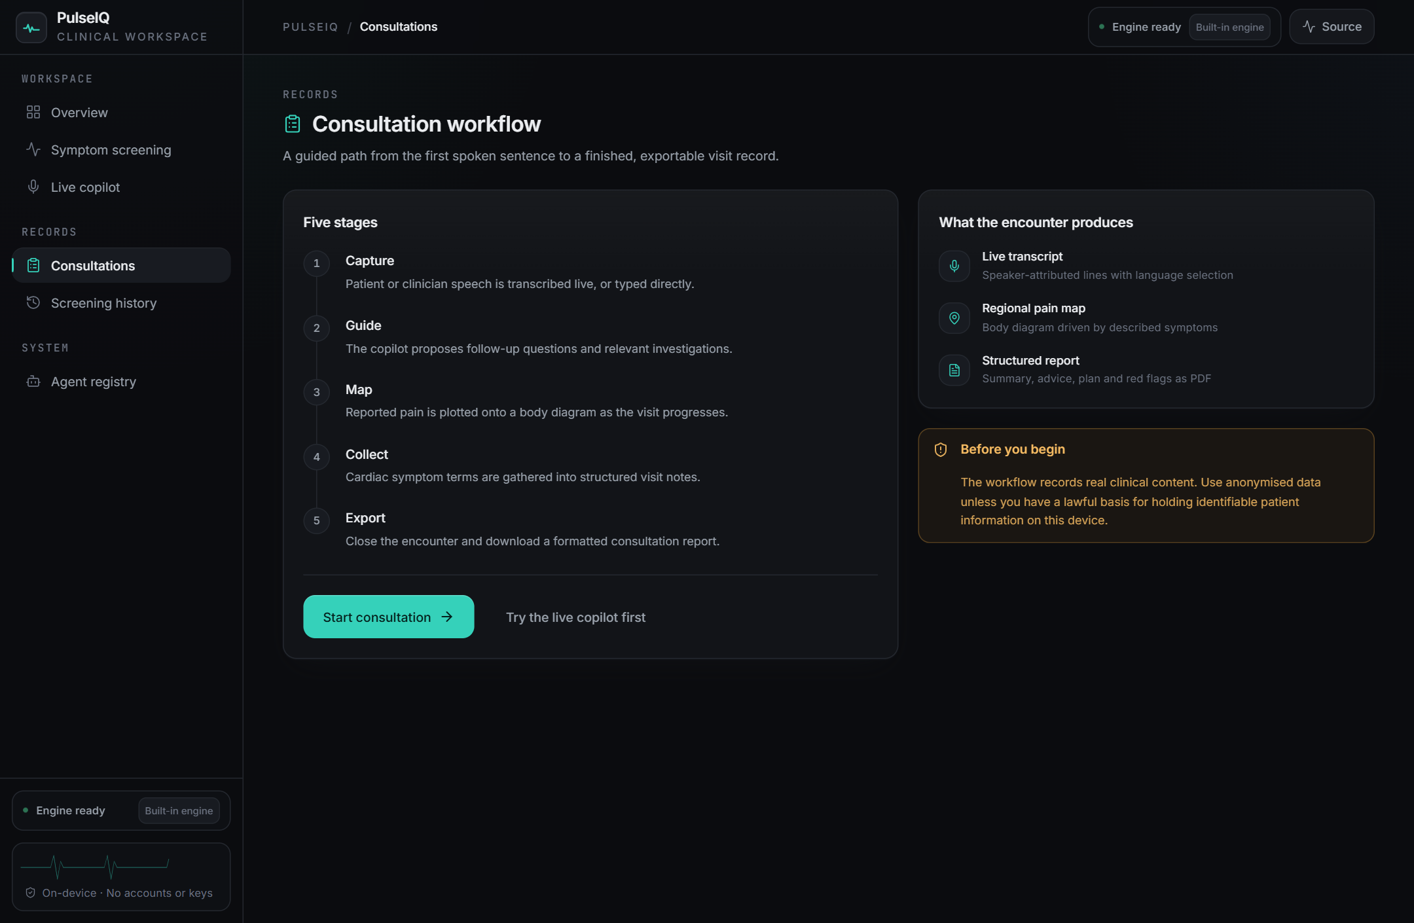1414x923 pixels.
Task: Select Consultations in the sidebar
Action: (x=121, y=265)
